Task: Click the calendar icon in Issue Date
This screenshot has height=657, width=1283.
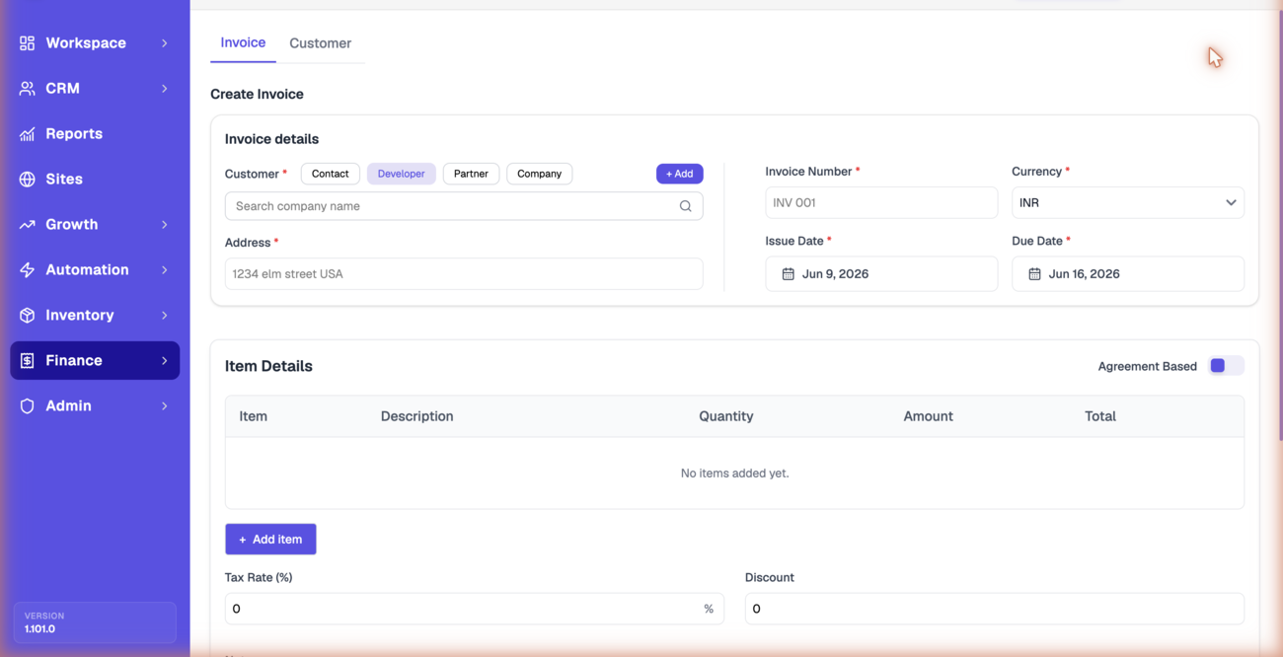Action: click(788, 274)
